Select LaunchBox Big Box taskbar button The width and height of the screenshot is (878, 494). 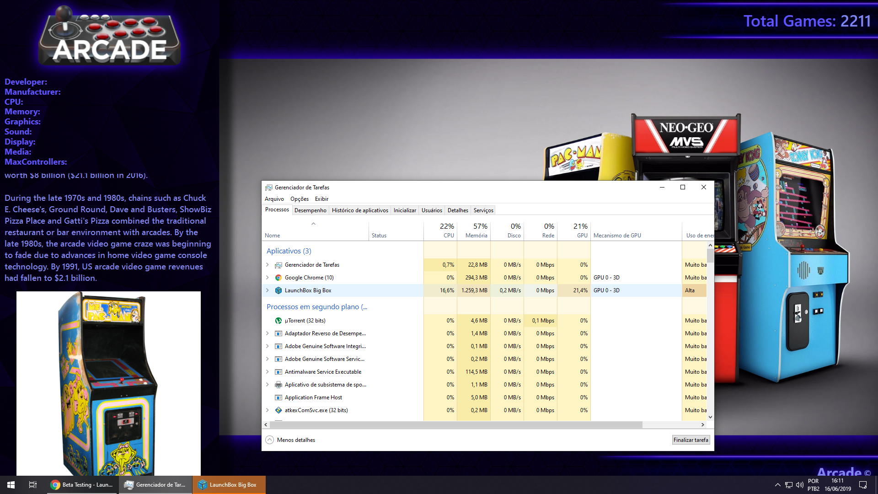(x=229, y=485)
